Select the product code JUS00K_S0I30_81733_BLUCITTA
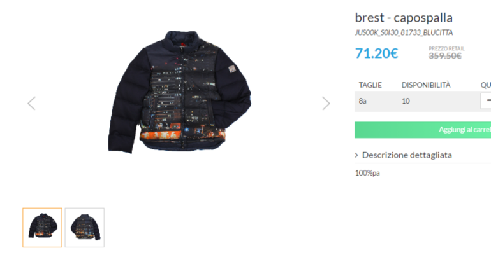Screen dimensions: 491x255 (404, 33)
